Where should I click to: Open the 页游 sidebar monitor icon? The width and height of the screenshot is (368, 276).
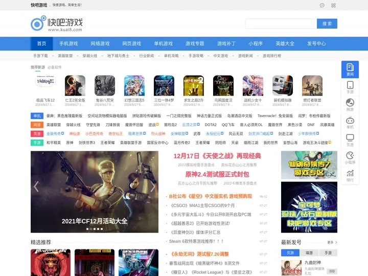350,140
